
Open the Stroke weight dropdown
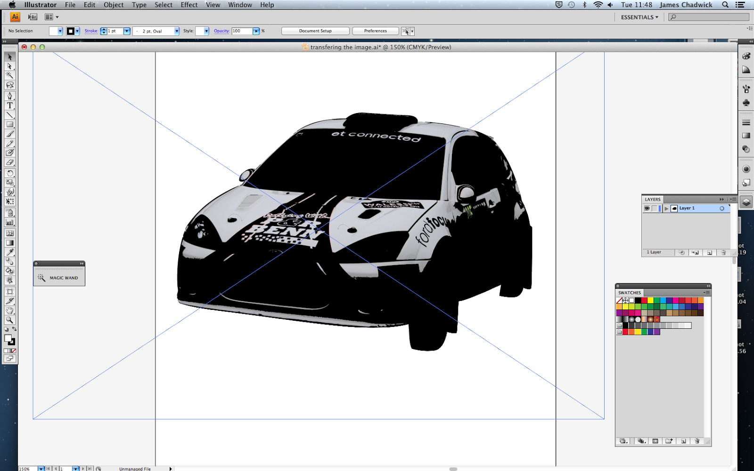(x=127, y=31)
